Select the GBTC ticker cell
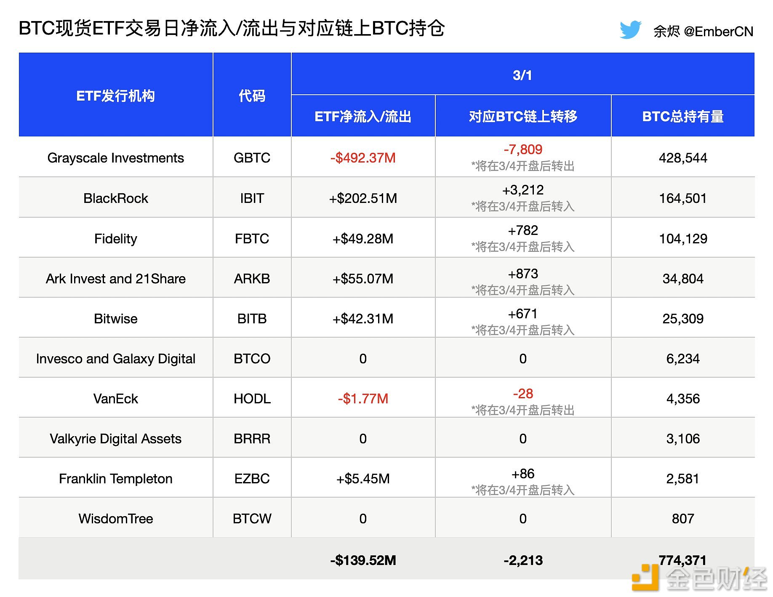 pyautogui.click(x=251, y=158)
